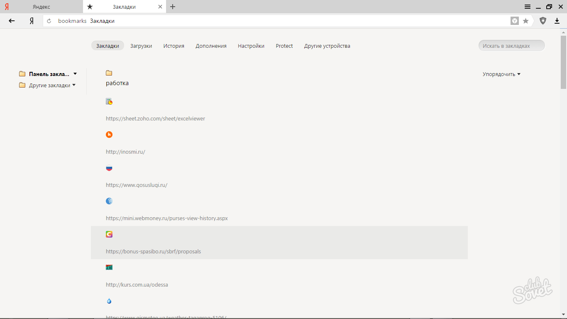The height and width of the screenshot is (319, 567).
Task: Switch to the Яндекс tab
Action: [x=42, y=7]
